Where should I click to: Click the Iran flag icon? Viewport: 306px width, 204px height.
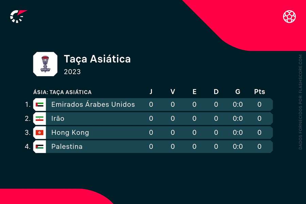(x=40, y=119)
